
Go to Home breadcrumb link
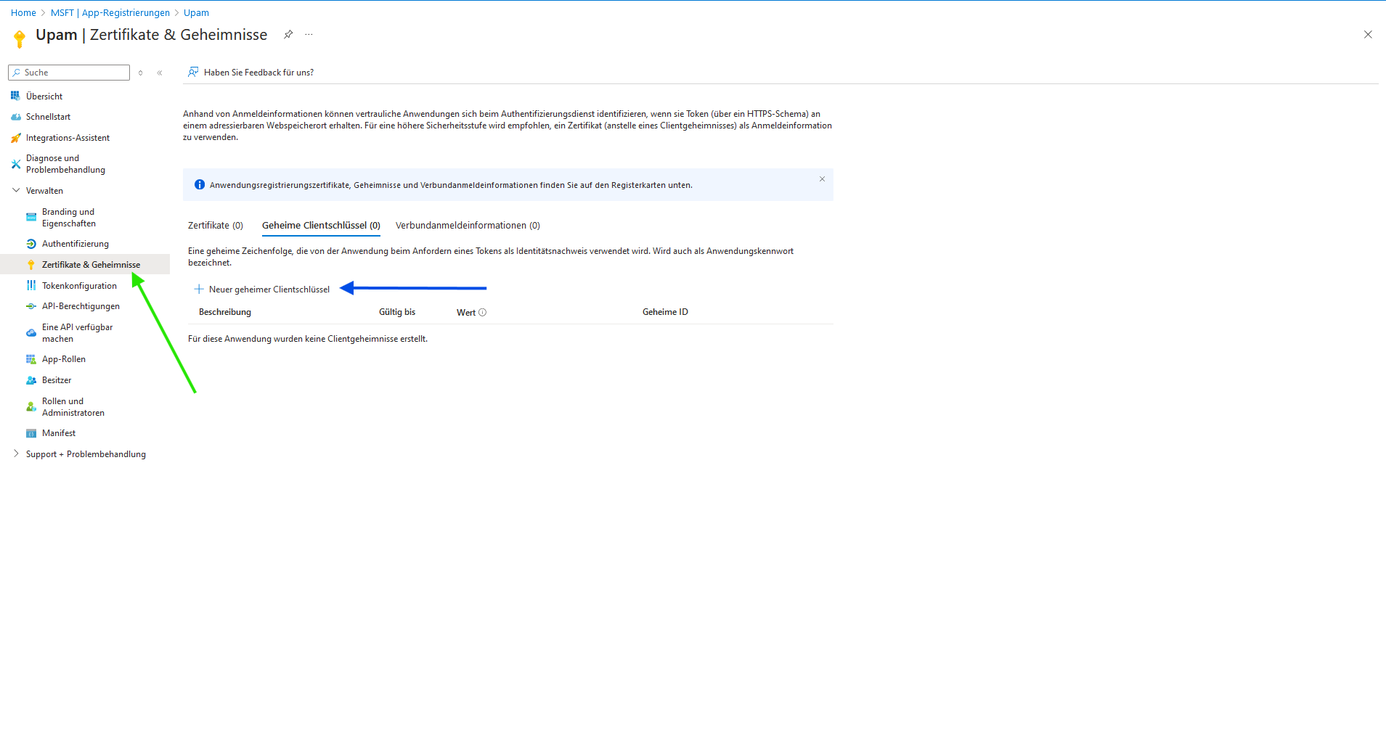click(x=23, y=13)
